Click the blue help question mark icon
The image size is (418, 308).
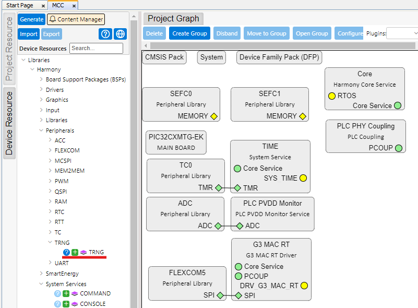[x=106, y=34]
